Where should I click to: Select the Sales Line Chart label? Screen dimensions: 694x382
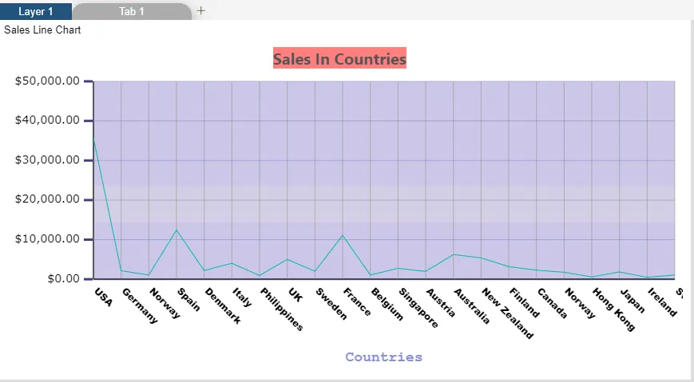[43, 30]
